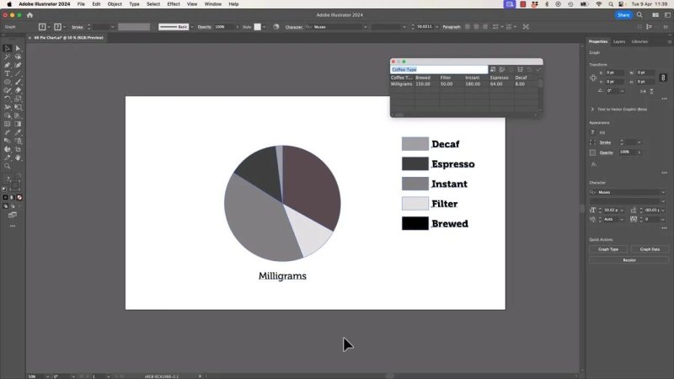Click the Fill swatch in Appearance section
The image size is (674, 379).
(593, 132)
